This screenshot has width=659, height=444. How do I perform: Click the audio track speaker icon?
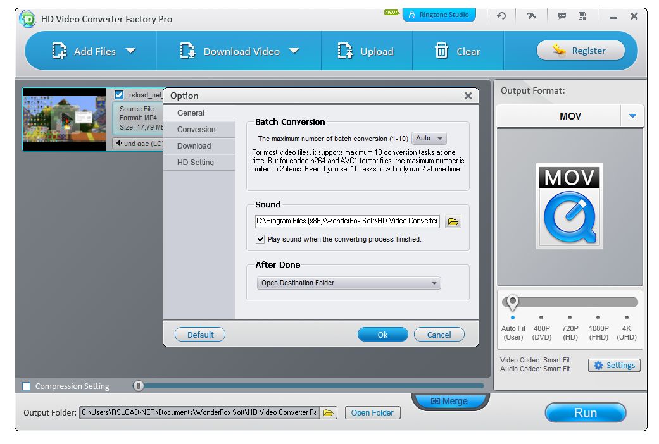[118, 143]
